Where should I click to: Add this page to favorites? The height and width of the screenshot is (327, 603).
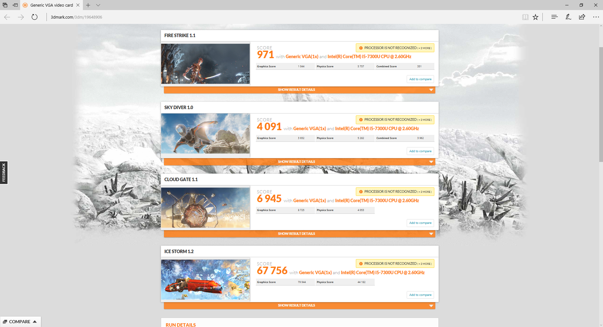tap(535, 17)
